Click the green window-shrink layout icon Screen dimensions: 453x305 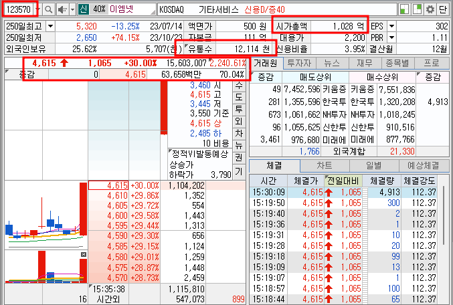(x=404, y=9)
